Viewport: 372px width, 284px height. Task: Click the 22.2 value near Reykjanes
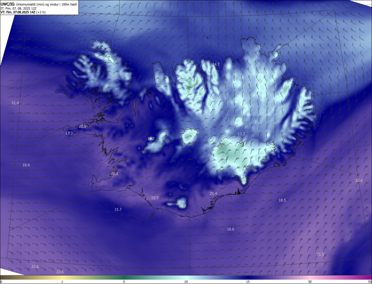115,173
